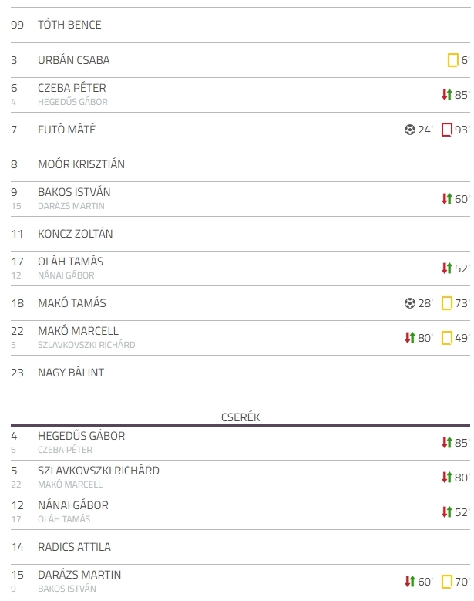
Task: Click Nánai Gábor's substitution icon in Cserék
Action: (447, 512)
